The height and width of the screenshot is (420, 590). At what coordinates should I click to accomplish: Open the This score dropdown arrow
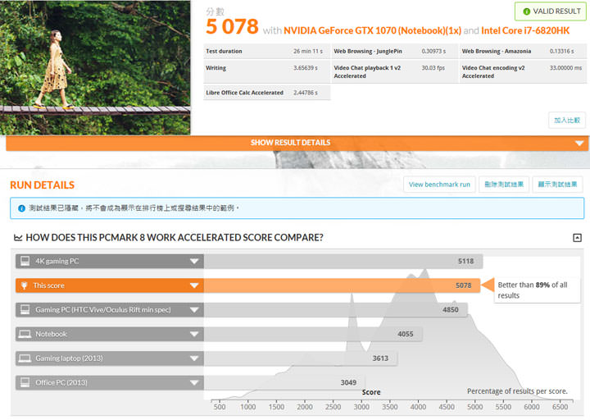pos(194,285)
